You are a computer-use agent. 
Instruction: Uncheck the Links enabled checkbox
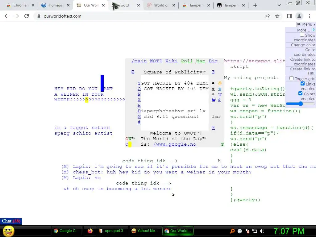tap(302, 83)
